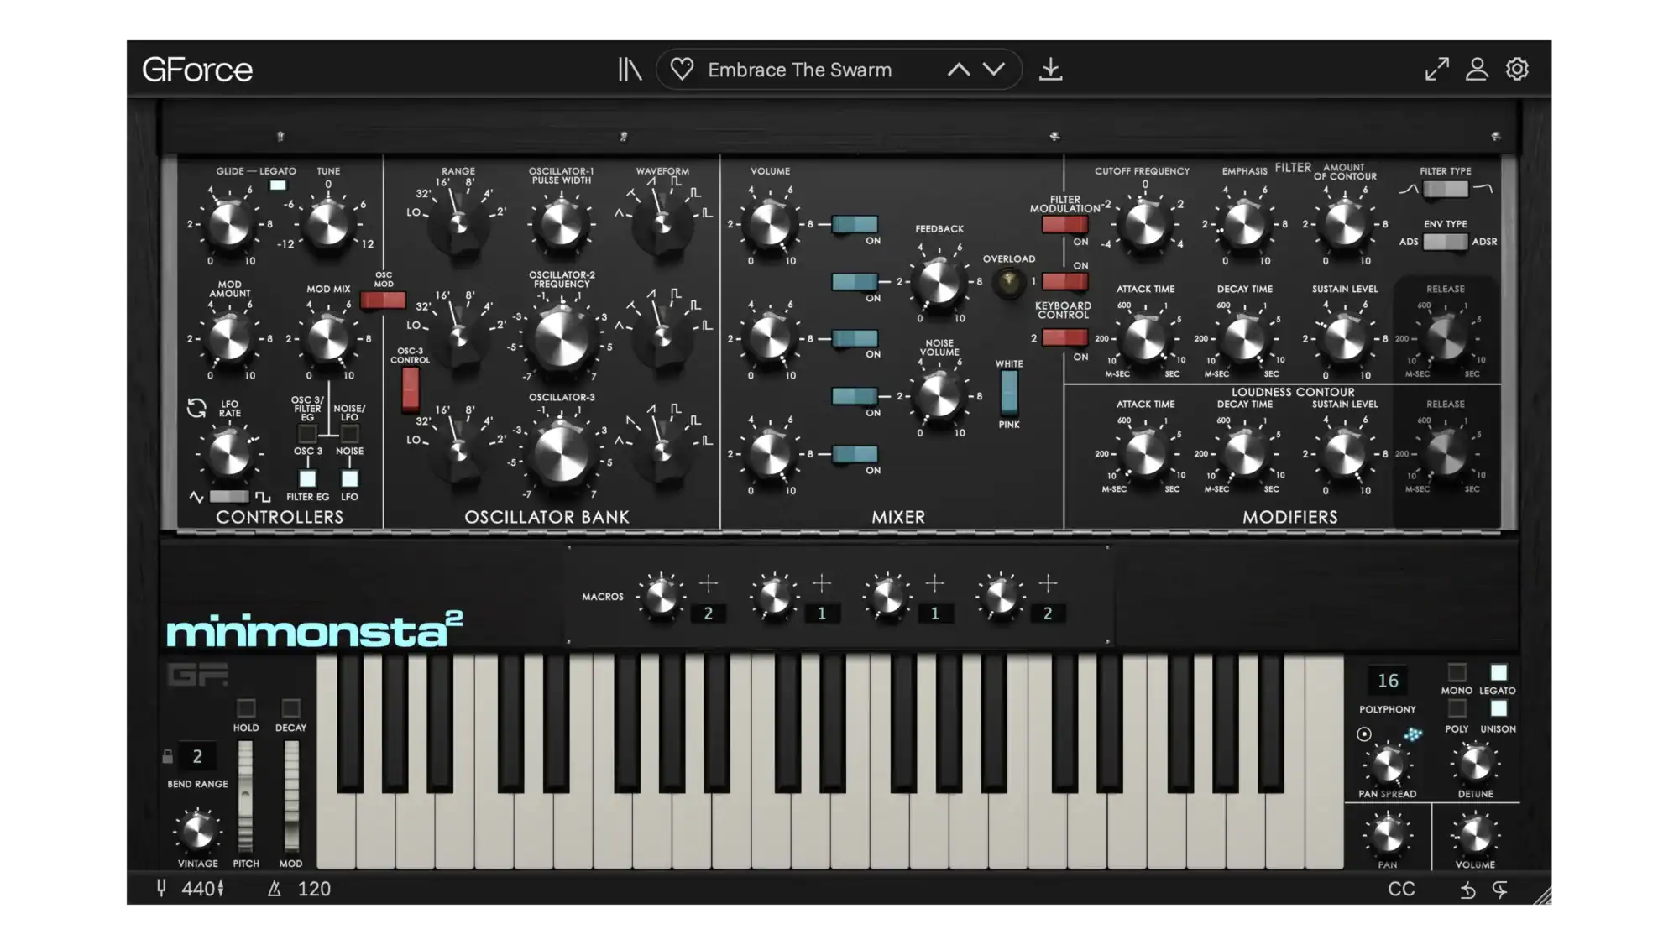Screen dimensions: 1679x945
Task: Click the Pitch wheel slider
Action: [245, 795]
